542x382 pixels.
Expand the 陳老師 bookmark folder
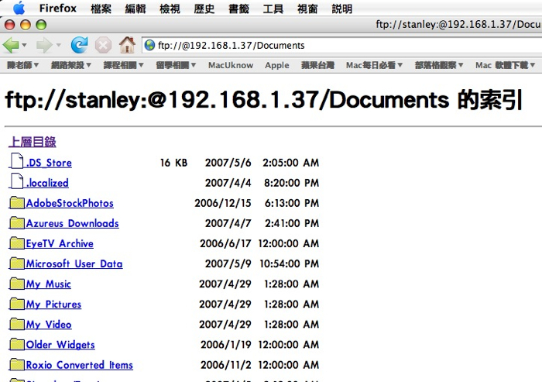pyautogui.click(x=22, y=65)
